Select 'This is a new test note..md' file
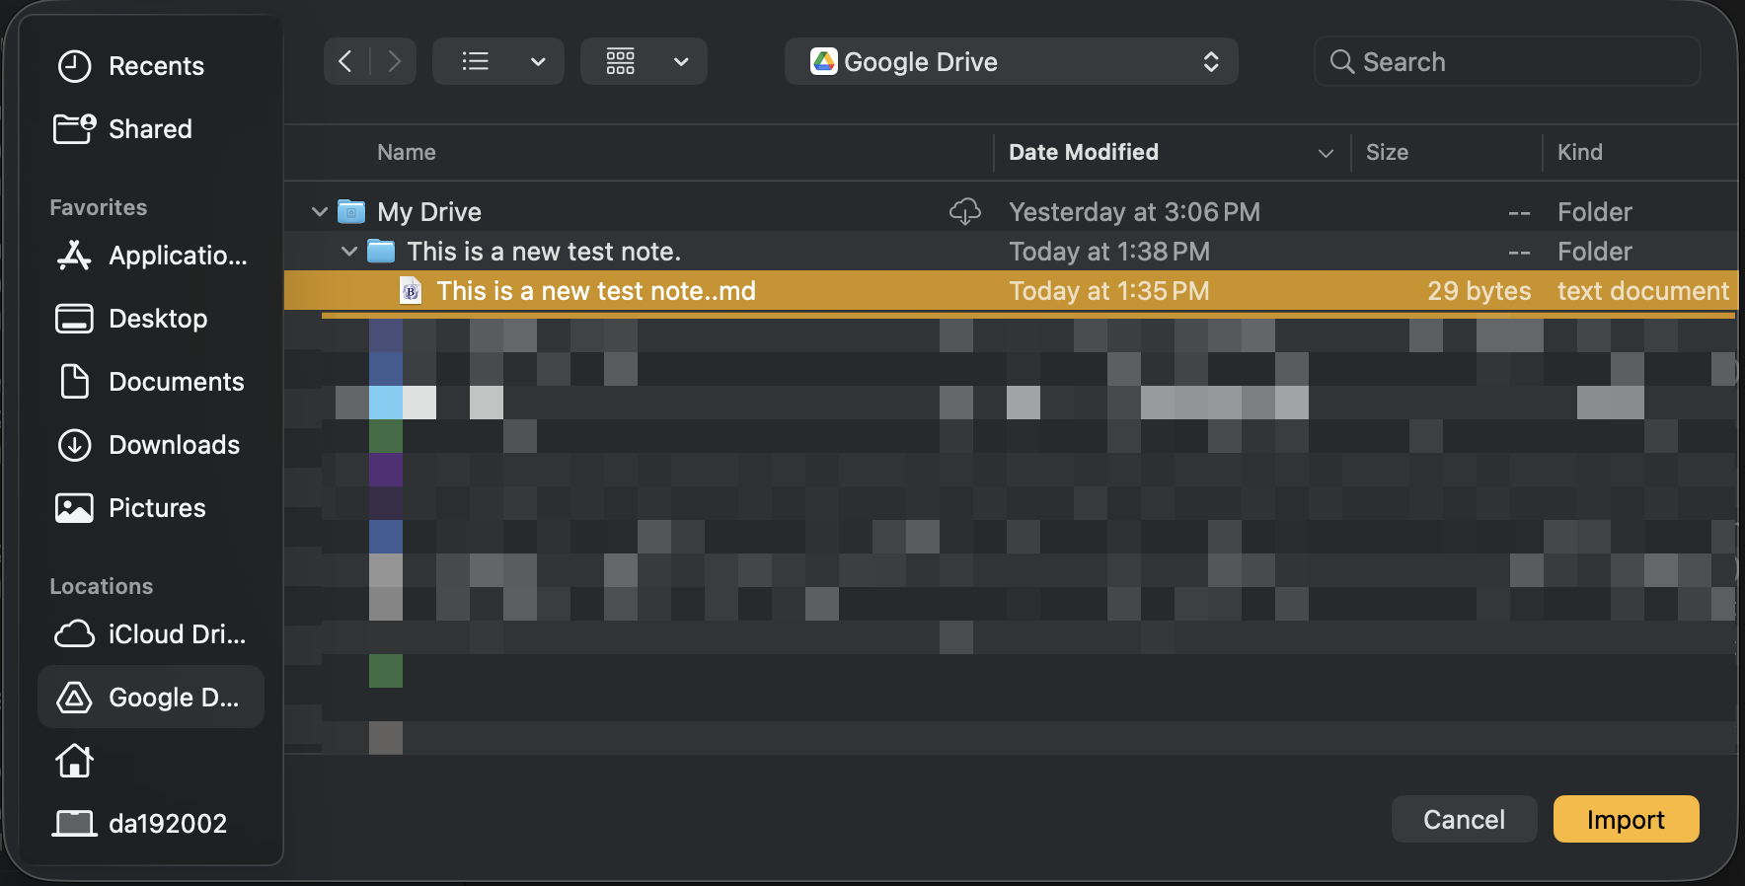The image size is (1745, 886). pyautogui.click(x=596, y=291)
